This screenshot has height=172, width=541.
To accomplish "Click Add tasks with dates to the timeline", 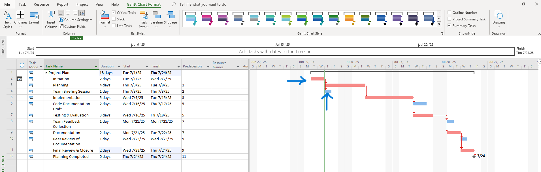I will pyautogui.click(x=275, y=52).
